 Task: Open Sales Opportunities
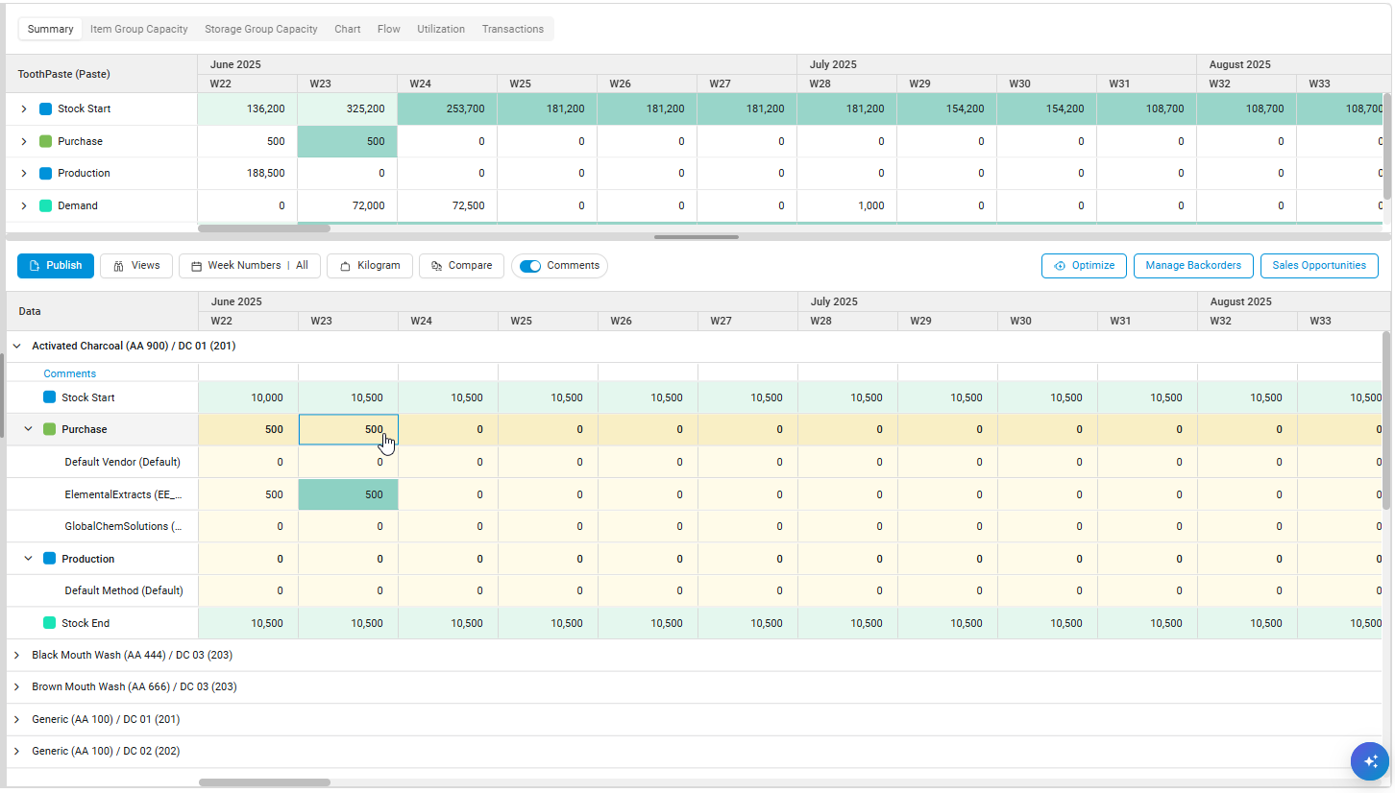[x=1319, y=266]
